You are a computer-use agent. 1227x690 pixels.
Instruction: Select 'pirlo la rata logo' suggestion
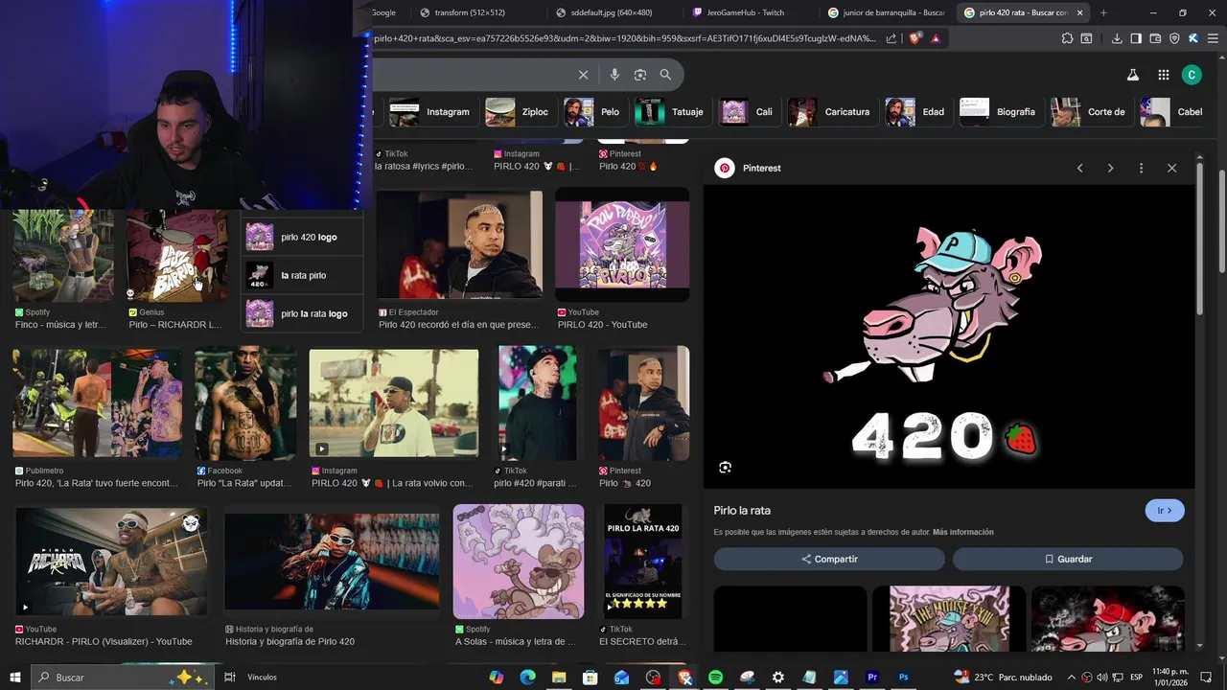click(302, 313)
